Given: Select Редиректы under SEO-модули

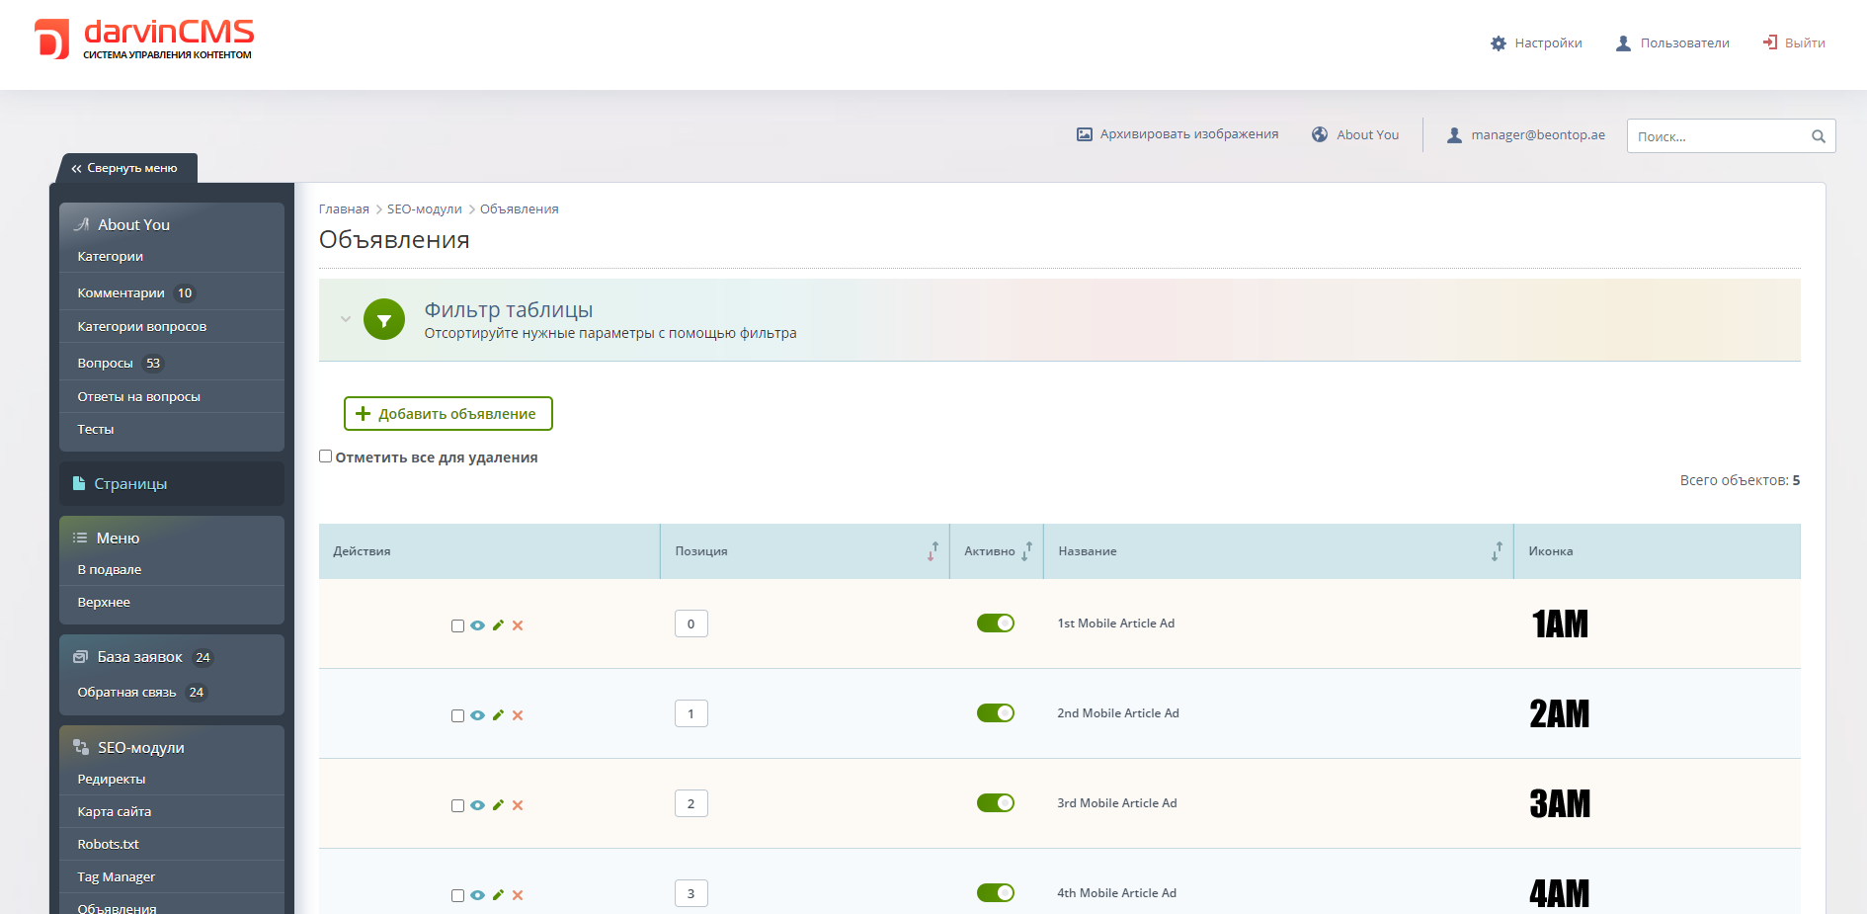Looking at the screenshot, I should tap(112, 780).
